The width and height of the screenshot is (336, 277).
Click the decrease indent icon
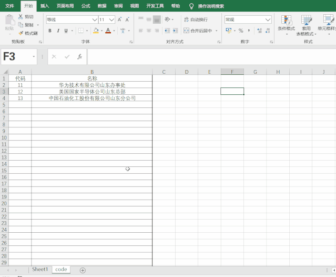pos(167,31)
